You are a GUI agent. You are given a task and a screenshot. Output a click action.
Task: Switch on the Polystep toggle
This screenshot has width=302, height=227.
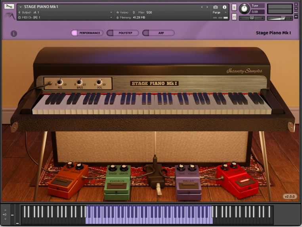[x=110, y=33]
